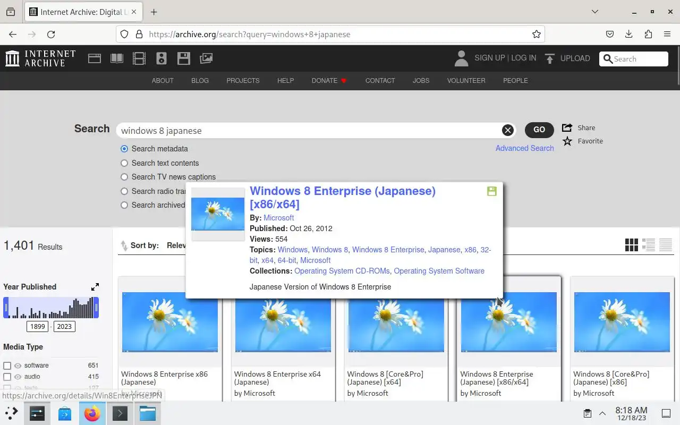The width and height of the screenshot is (680, 425).
Task: Open Windows 8 [Core&Pro] (Japanese) [x86] thumbnail
Action: (622, 322)
